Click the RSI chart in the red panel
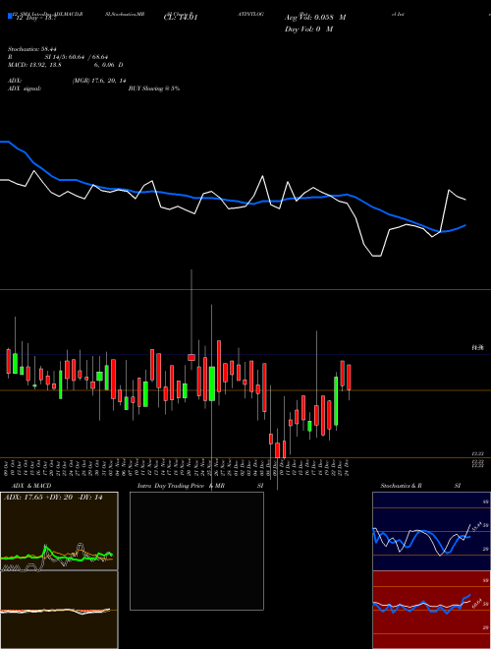The width and height of the screenshot is (491, 649). coord(431,610)
